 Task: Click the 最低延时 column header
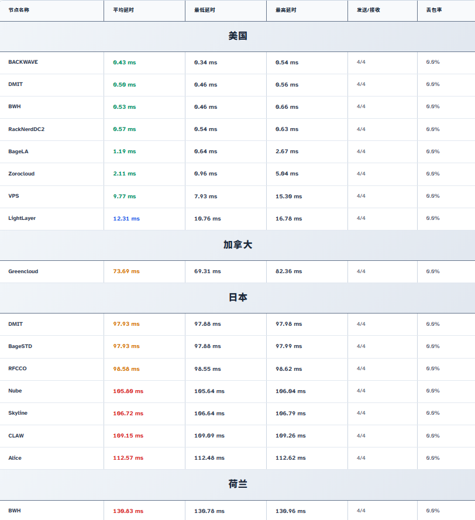[x=205, y=11]
